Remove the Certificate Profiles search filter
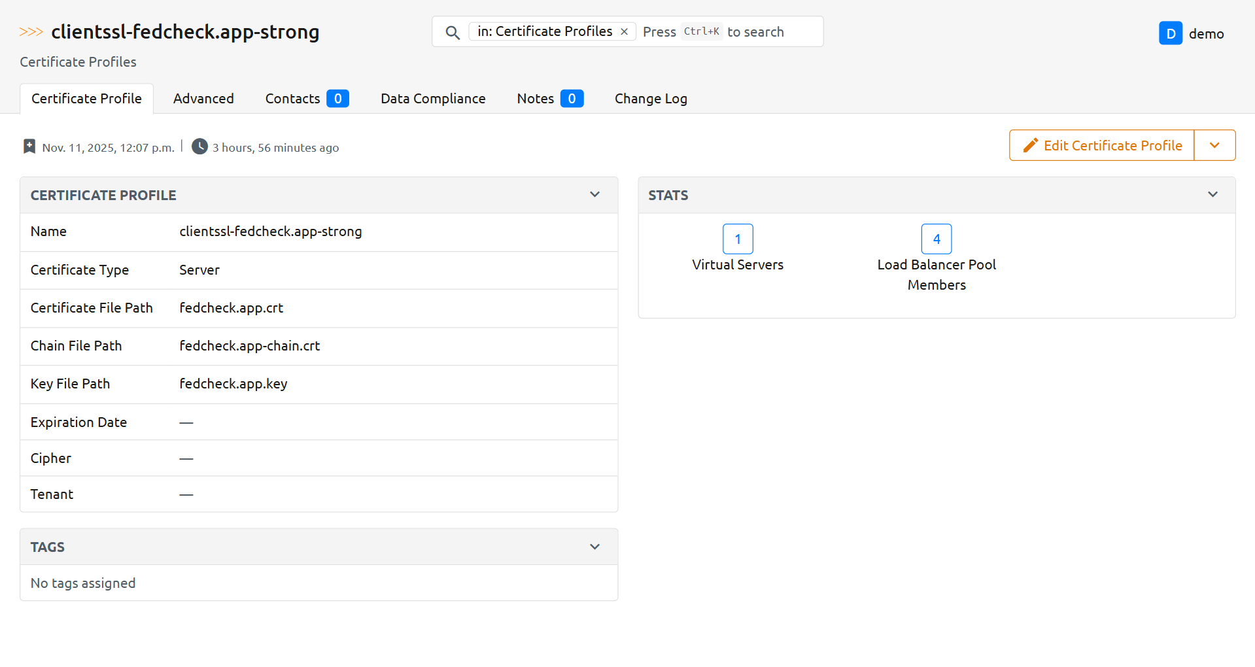The width and height of the screenshot is (1255, 667). [x=625, y=31]
